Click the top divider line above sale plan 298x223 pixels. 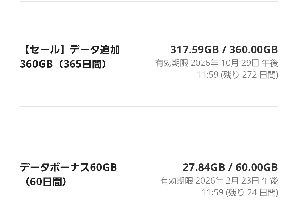149,2
